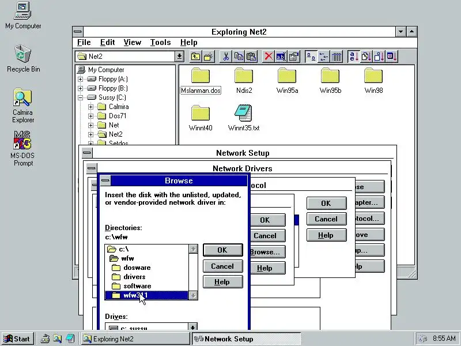Expand Floppy (A:) in the tree

click(x=80, y=79)
